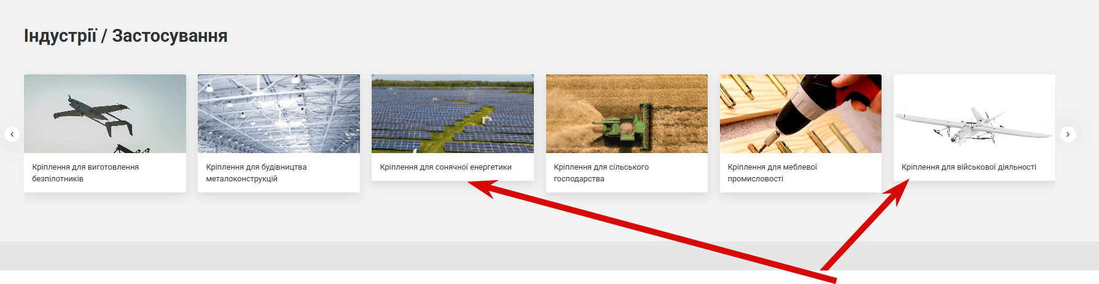The width and height of the screenshot is (1099, 284).
Task: Click the green combine harvester photo
Action: (627, 114)
